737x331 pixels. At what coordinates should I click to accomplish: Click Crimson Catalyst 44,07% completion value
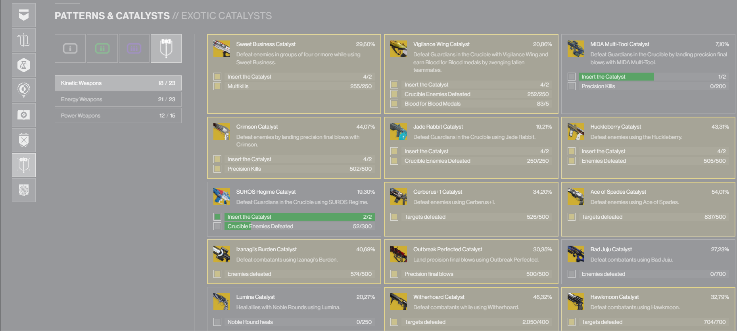pyautogui.click(x=365, y=127)
